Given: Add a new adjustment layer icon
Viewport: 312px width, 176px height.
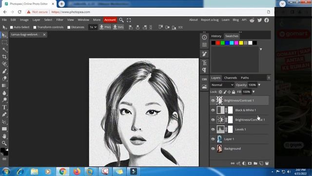Looking at the screenshot, I should click(x=244, y=163).
